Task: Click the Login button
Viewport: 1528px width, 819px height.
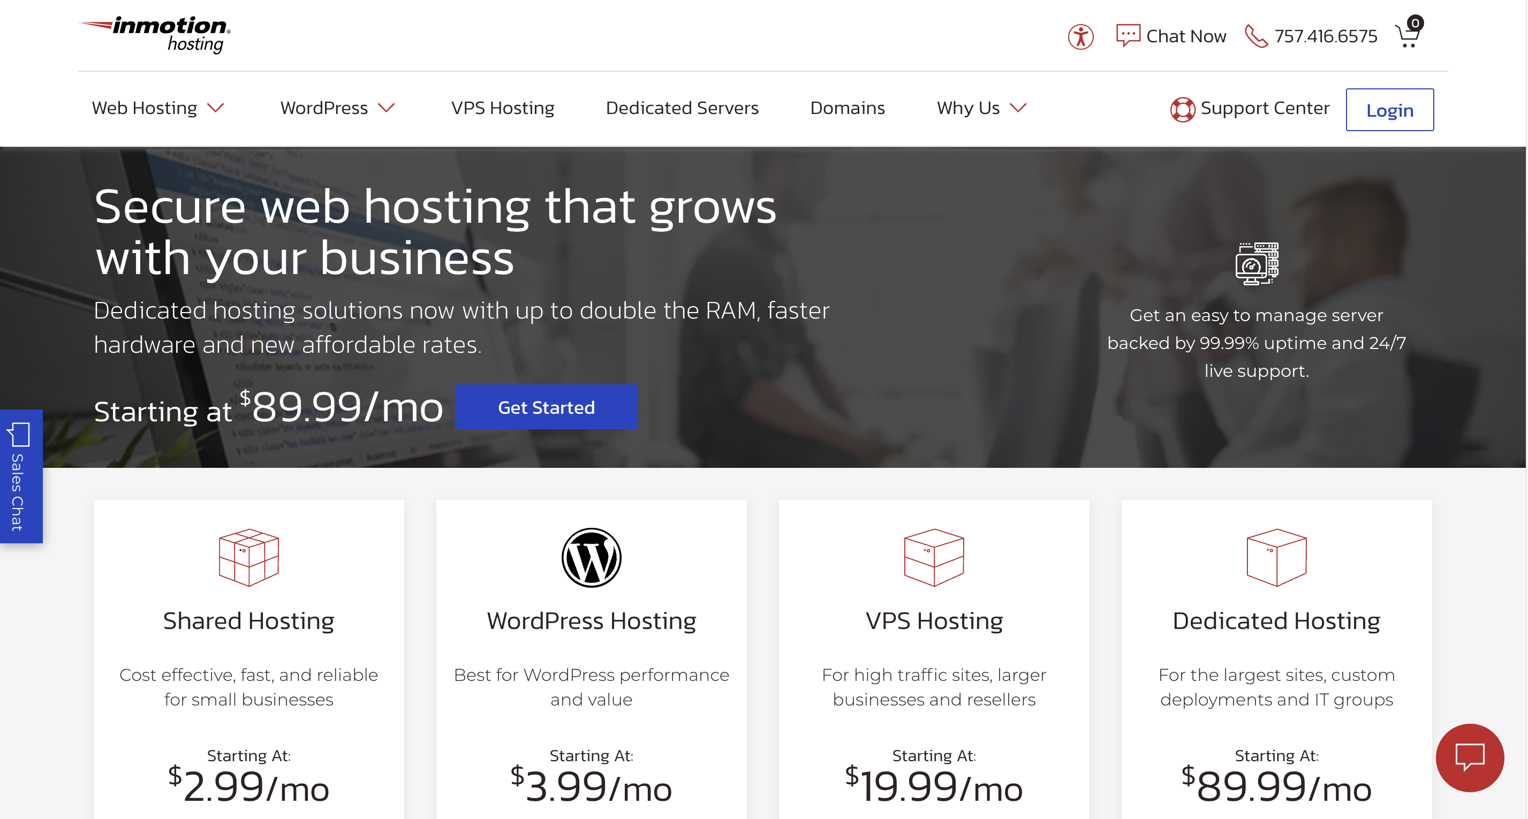Action: (x=1389, y=110)
